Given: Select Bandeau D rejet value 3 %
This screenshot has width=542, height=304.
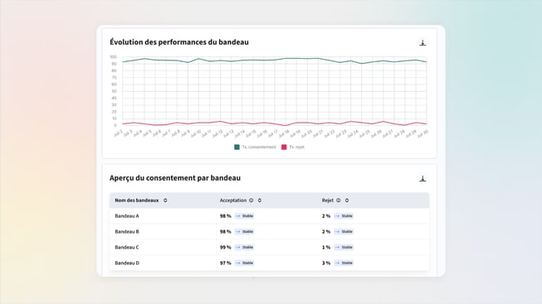Looking at the screenshot, I should click(x=326, y=263).
